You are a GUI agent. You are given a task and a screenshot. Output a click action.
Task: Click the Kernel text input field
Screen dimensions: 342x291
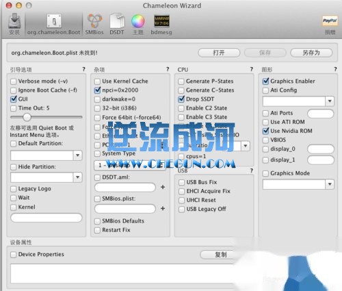pos(47,218)
